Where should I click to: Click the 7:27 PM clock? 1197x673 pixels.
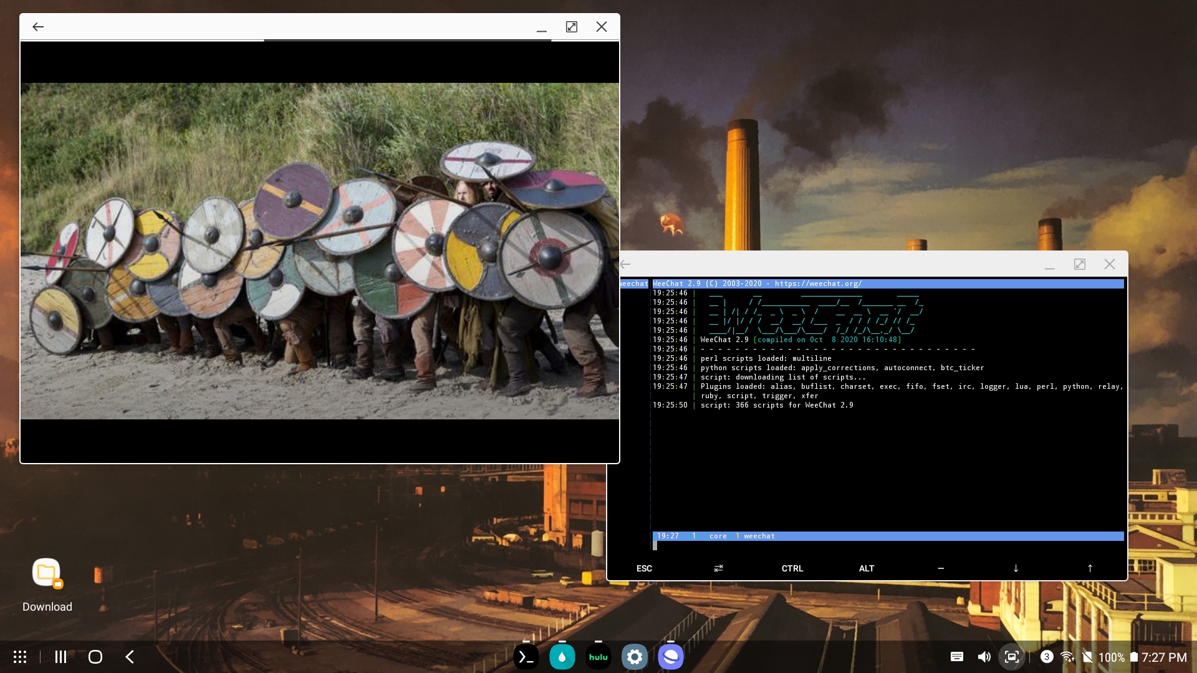pyautogui.click(x=1164, y=657)
